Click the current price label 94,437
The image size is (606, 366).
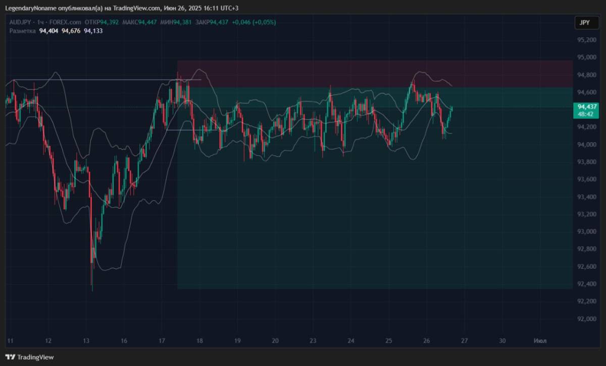587,107
